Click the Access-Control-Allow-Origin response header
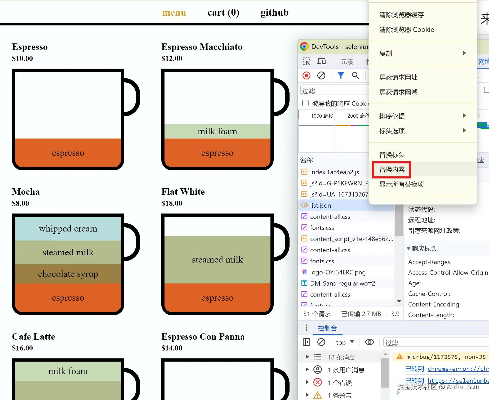Screen dimensions: 489x400 click(x=448, y=272)
